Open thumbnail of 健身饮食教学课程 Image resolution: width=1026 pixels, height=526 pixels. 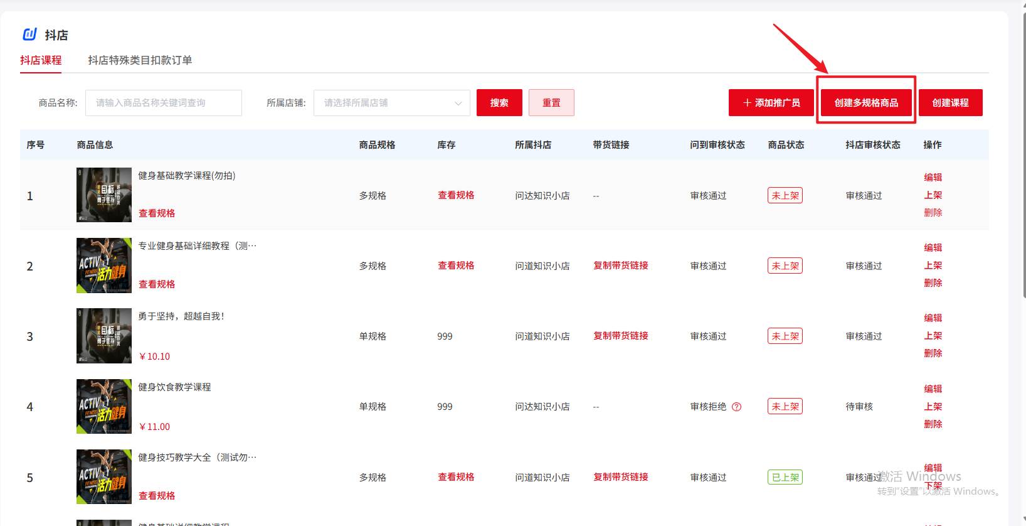click(x=104, y=406)
